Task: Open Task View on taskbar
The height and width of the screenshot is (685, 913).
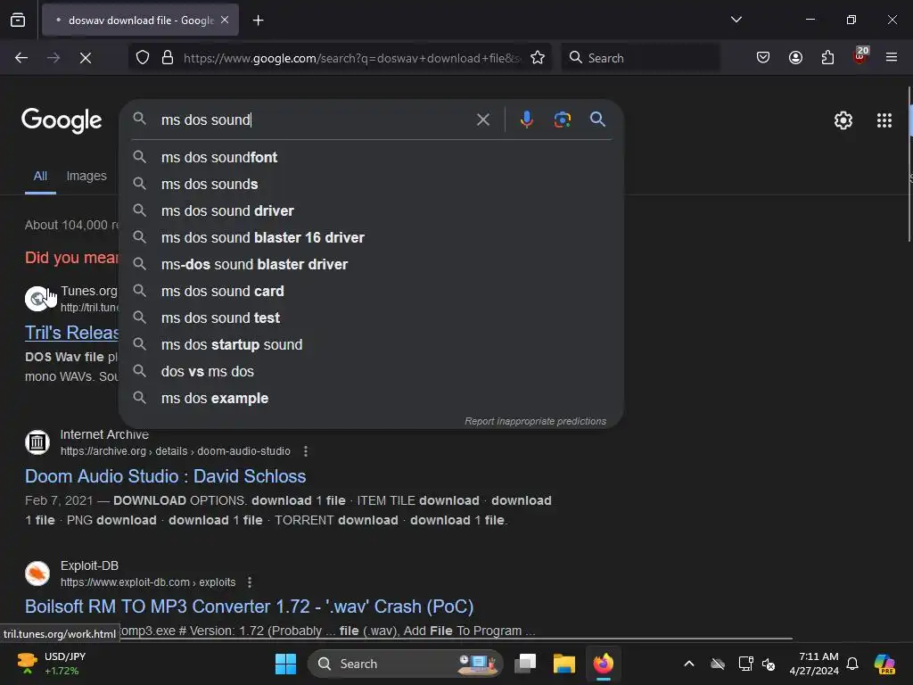Action: pyautogui.click(x=525, y=664)
